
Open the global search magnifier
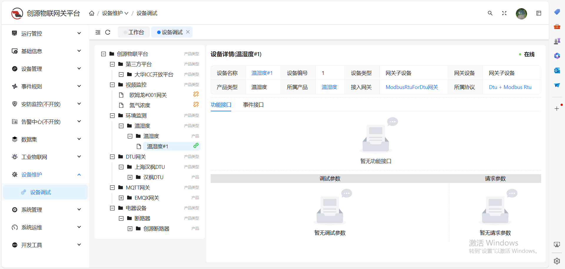pyautogui.click(x=490, y=13)
